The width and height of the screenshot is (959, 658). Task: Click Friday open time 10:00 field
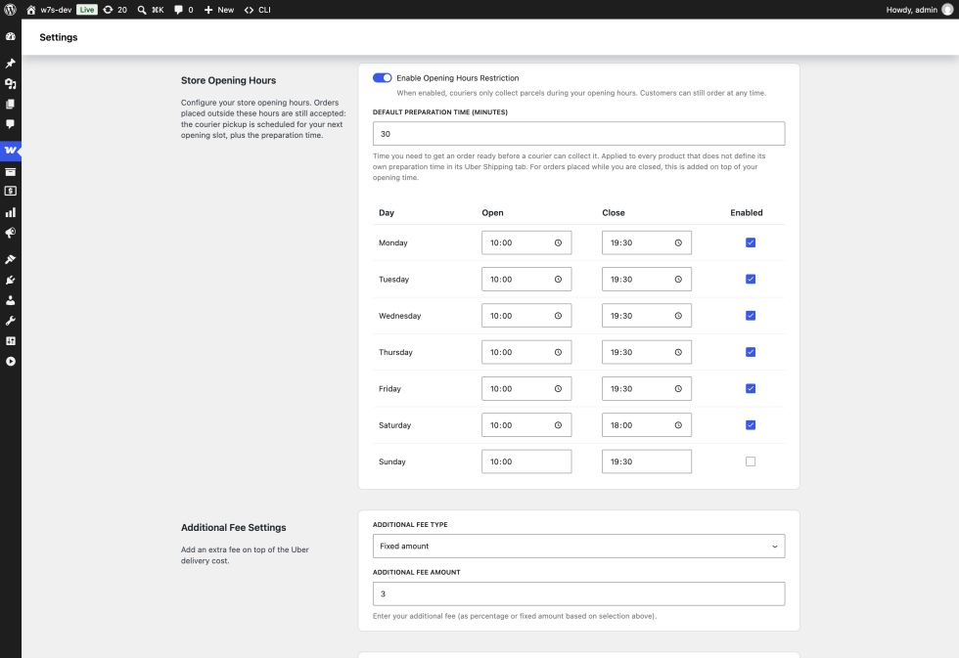pos(526,388)
